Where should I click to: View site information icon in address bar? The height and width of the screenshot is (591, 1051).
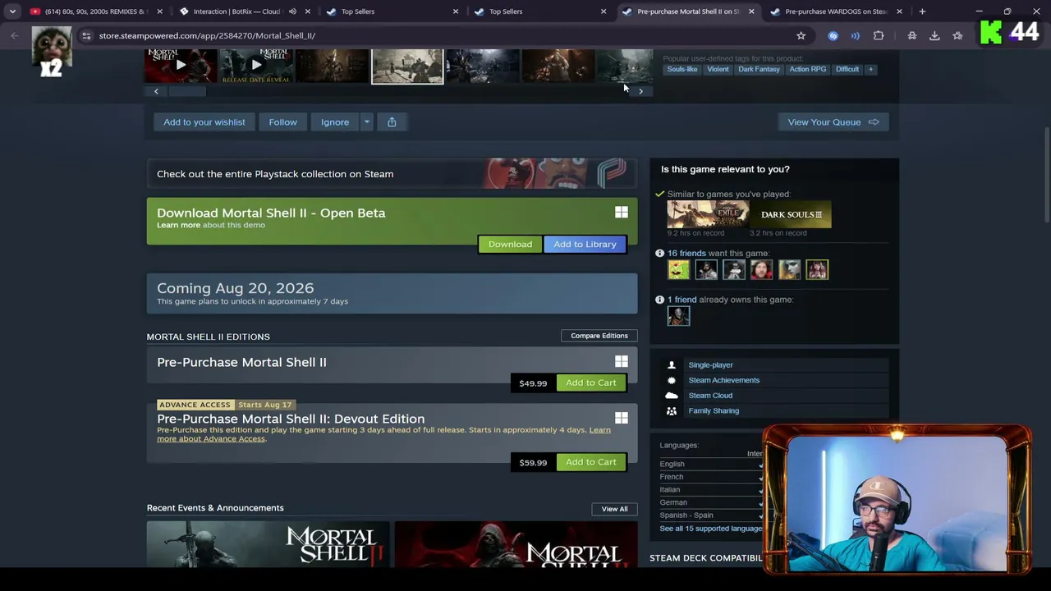pyautogui.click(x=86, y=35)
